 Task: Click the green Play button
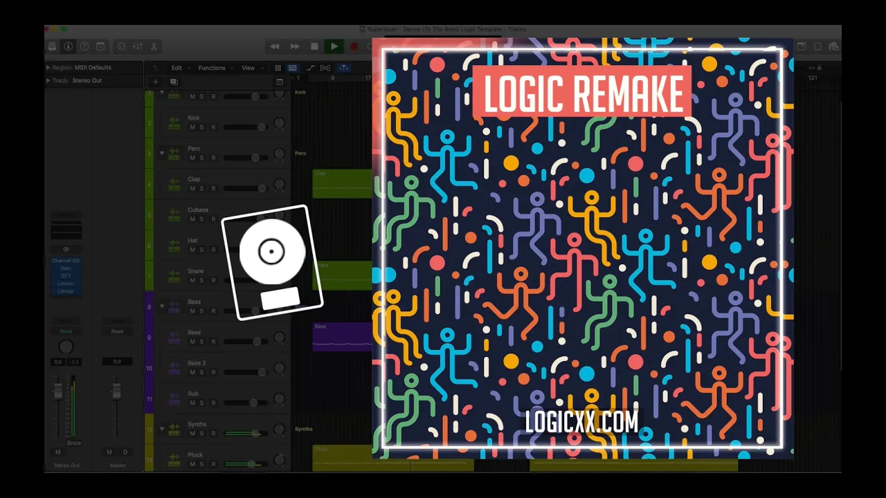[334, 46]
